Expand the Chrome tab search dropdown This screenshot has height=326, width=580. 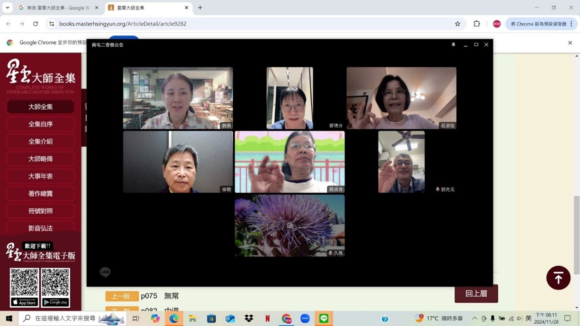pyautogui.click(x=7, y=8)
